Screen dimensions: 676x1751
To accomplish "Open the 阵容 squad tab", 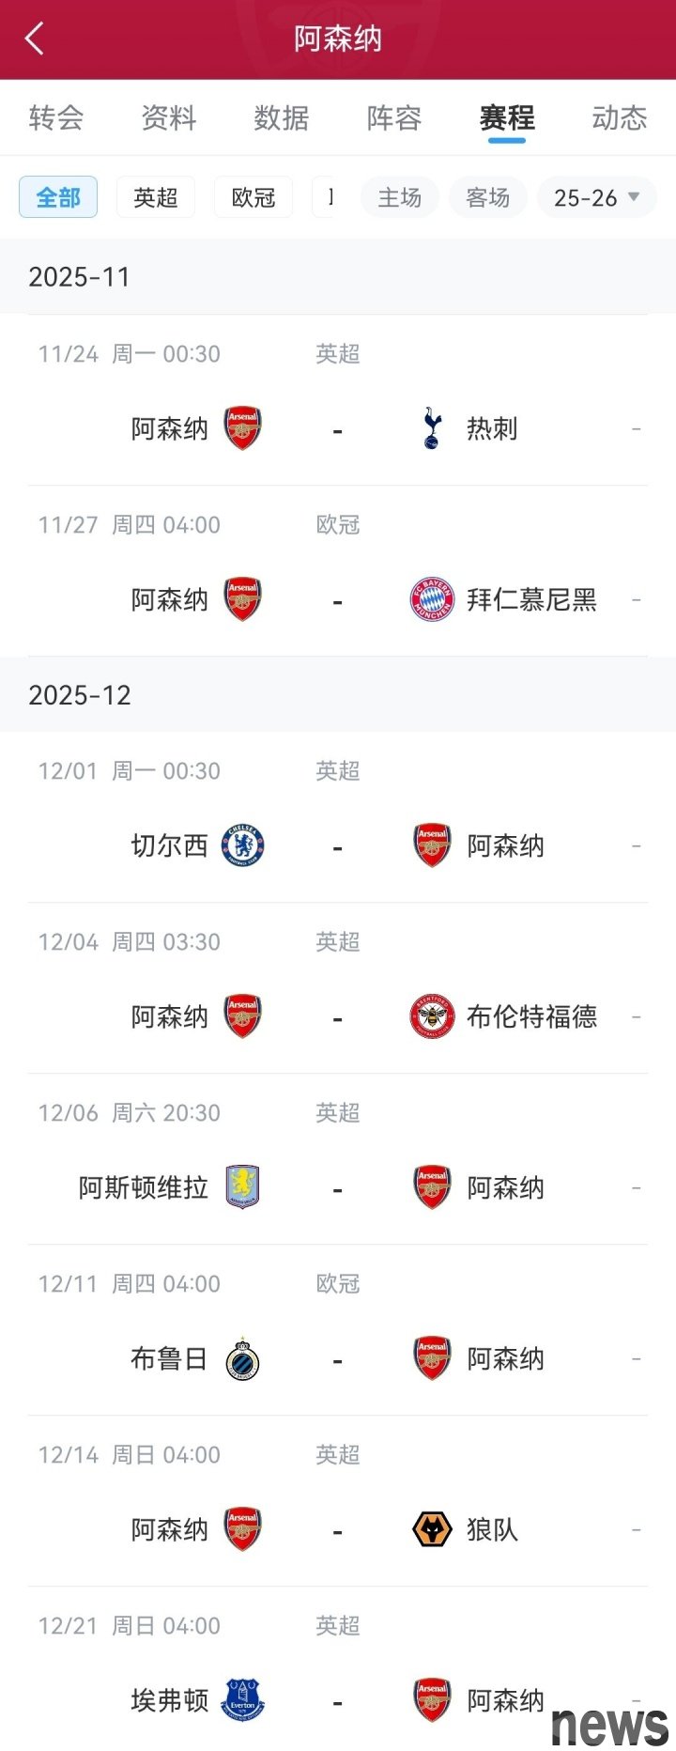I will pos(394,118).
